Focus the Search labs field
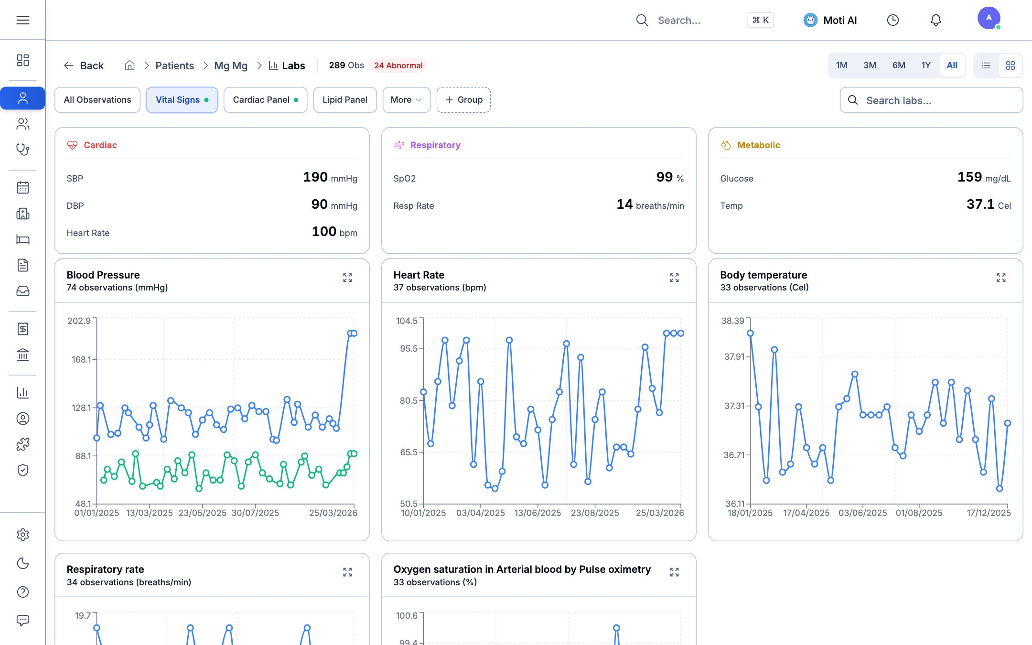 coord(931,100)
